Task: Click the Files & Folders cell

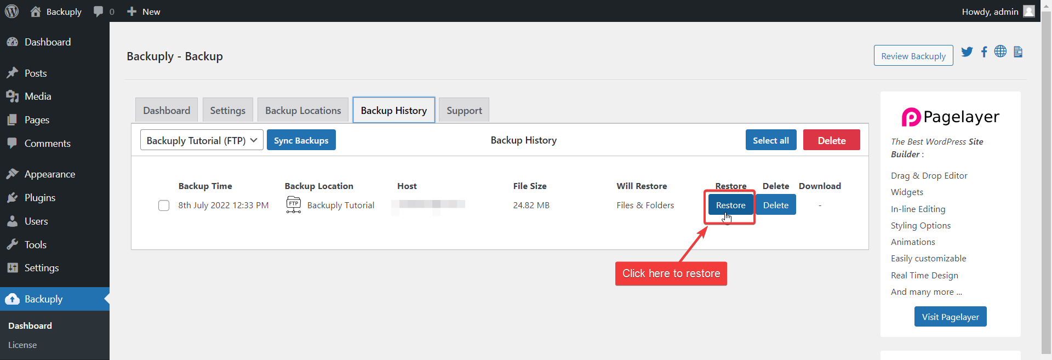Action: [645, 205]
